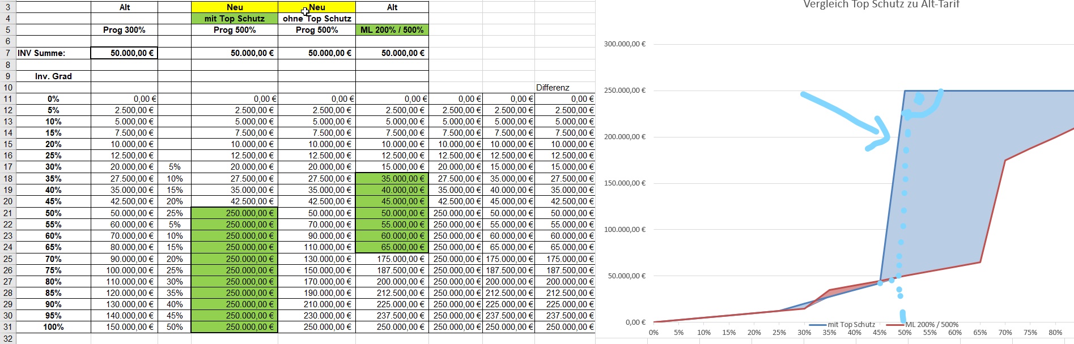
Task: Select mit Top Schutz legend entry in chart
Action: click(842, 325)
